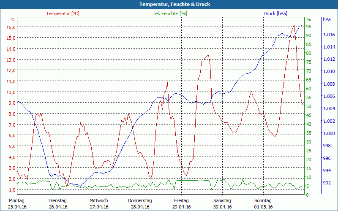
Task: Click the Donnerstag 28.04.16 date label
Action: (x=140, y=203)
